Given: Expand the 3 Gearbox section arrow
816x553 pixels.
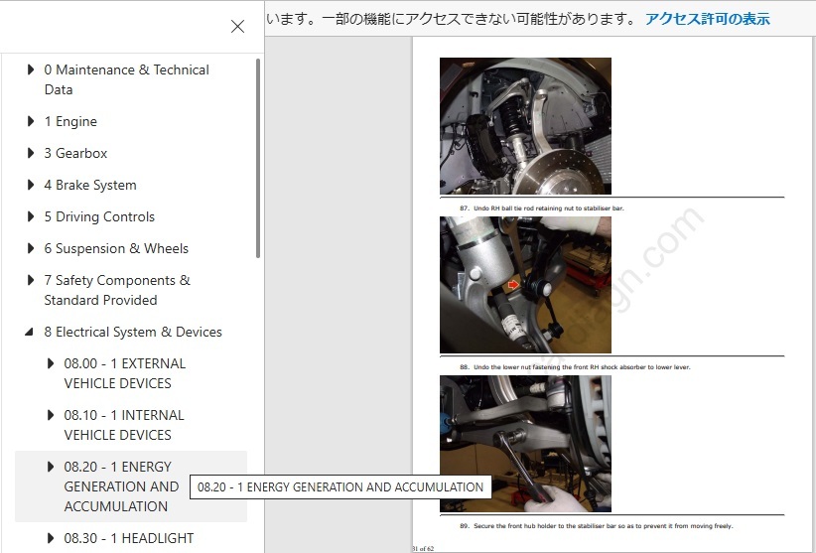Looking at the screenshot, I should [30, 153].
